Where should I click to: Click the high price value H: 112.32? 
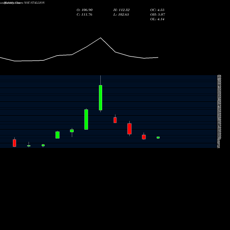click(x=121, y=10)
